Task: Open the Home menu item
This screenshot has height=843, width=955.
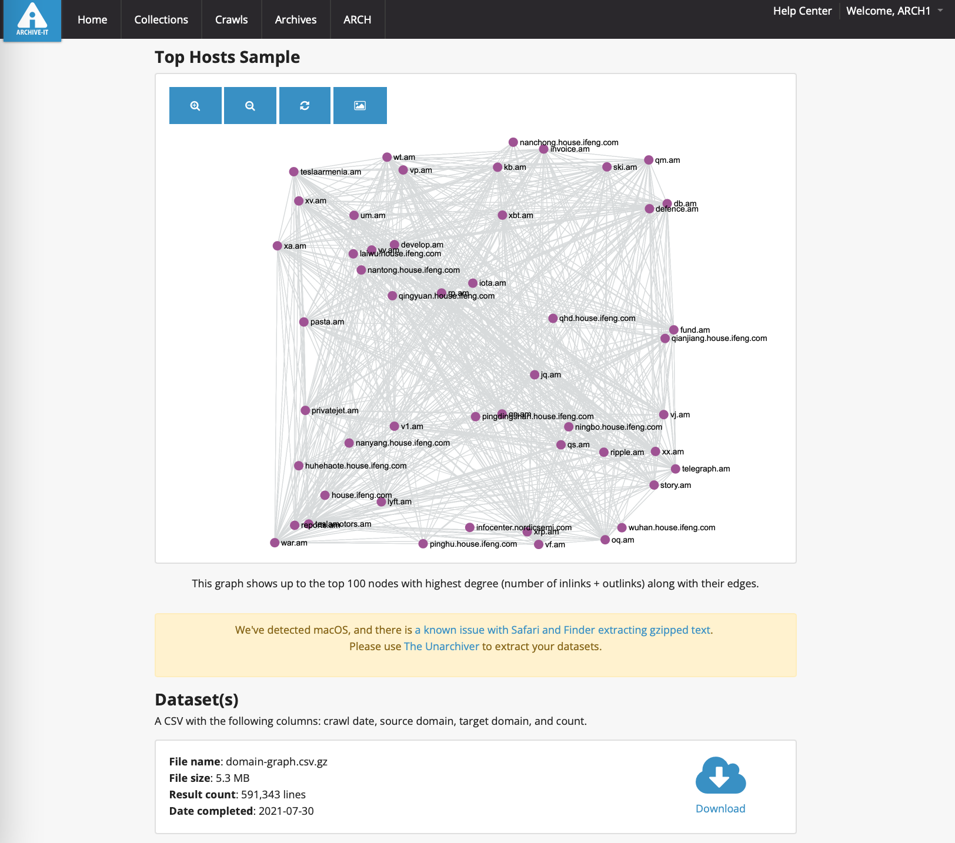Action: [92, 20]
